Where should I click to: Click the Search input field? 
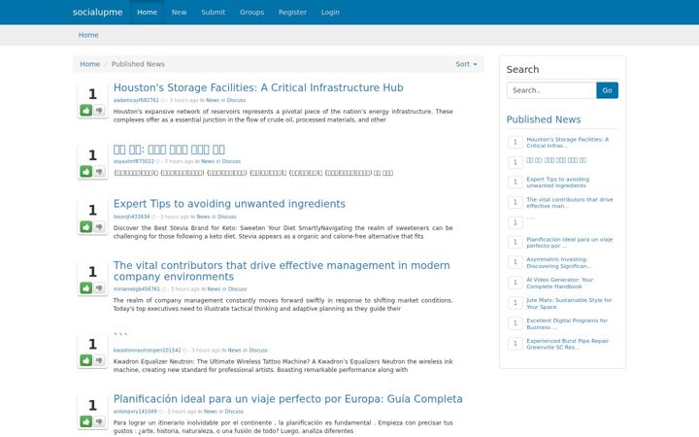pos(551,90)
